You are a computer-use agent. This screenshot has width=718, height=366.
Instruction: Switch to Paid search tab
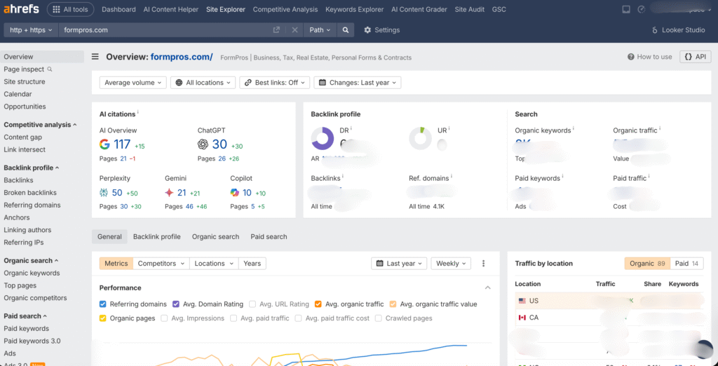tap(269, 237)
